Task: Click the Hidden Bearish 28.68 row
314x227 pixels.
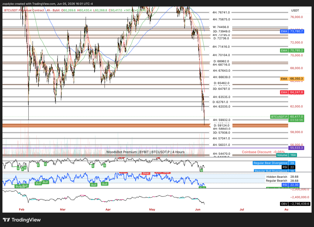Action: tap(283, 177)
